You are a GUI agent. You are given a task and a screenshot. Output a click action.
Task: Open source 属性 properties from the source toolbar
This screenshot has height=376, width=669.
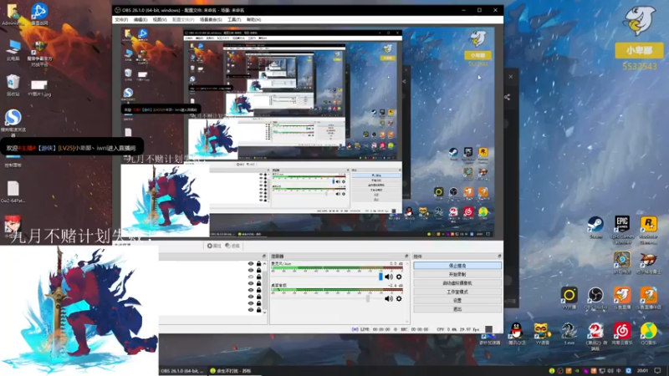pyautogui.click(x=214, y=246)
